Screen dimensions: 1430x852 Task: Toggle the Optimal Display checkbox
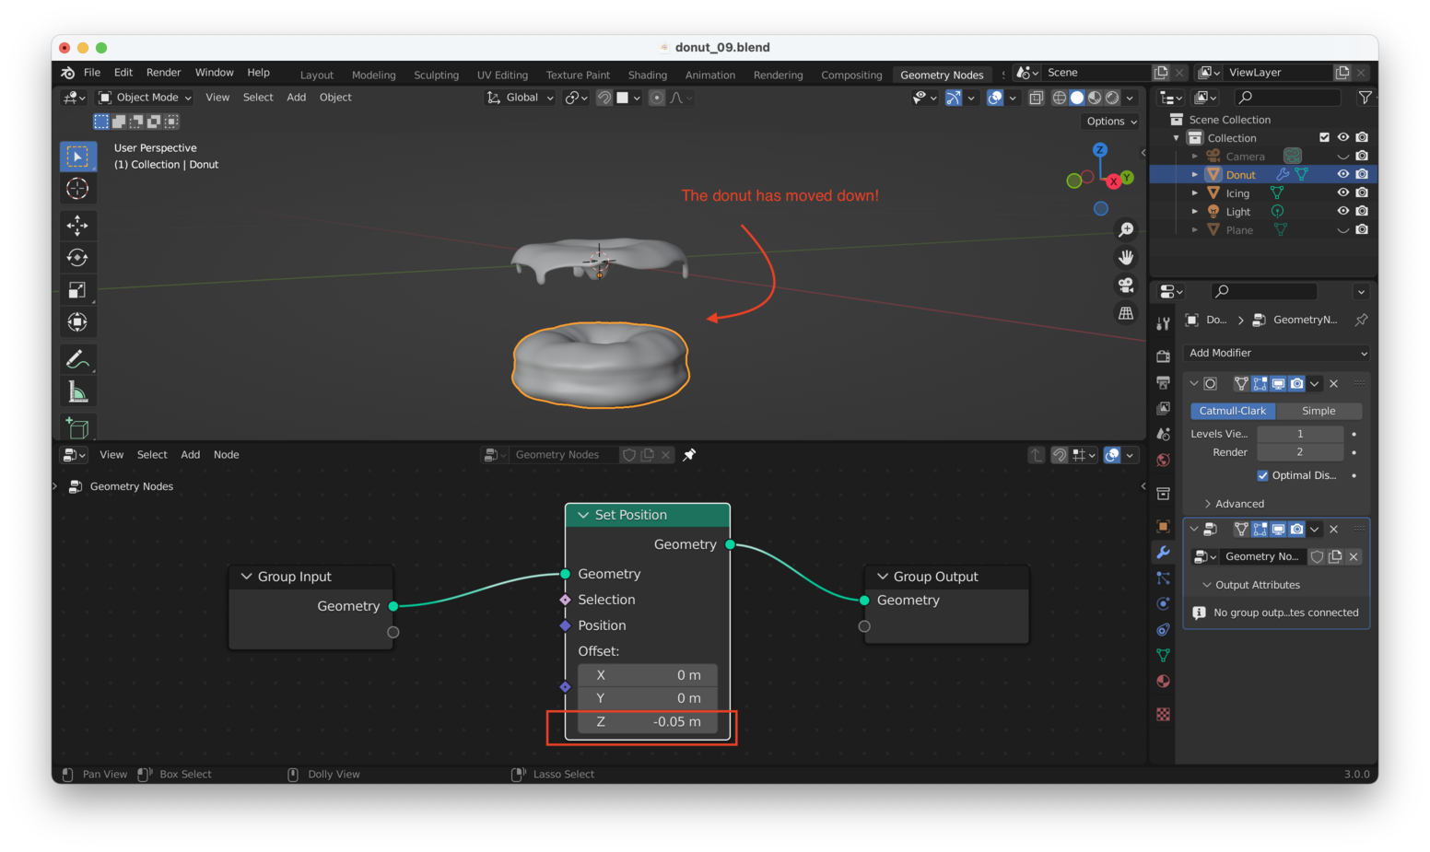click(1262, 475)
